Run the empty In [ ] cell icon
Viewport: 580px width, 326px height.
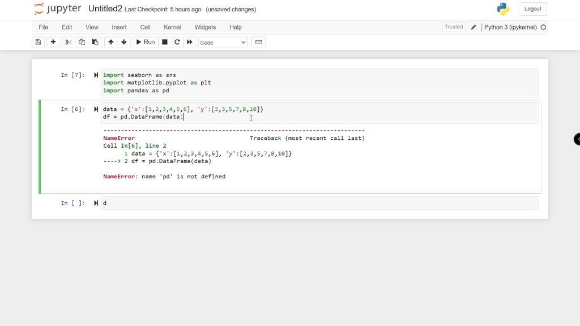point(96,203)
